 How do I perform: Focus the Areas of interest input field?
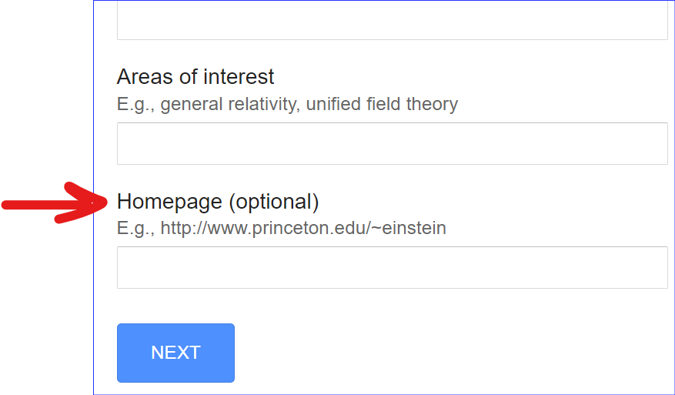coord(392,143)
